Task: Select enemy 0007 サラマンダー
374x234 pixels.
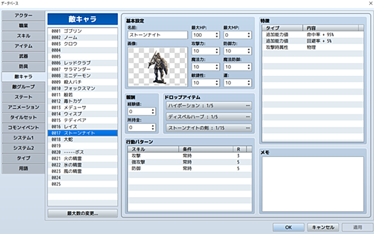Action: coord(82,69)
